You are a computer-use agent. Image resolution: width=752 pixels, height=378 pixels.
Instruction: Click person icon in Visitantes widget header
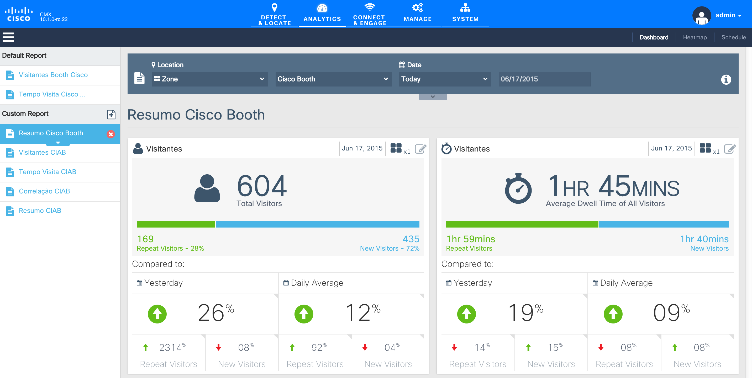point(138,148)
